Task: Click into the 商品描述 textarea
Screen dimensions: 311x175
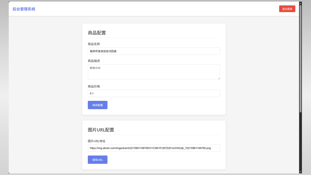Action: [x=154, y=72]
